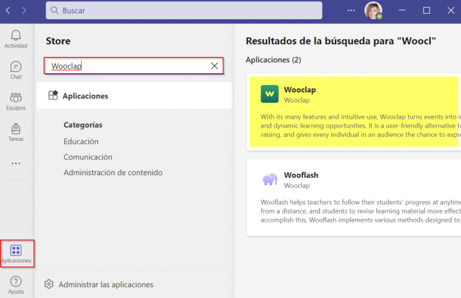Click the green Wooclap app logo
The height and width of the screenshot is (298, 461).
[270, 94]
